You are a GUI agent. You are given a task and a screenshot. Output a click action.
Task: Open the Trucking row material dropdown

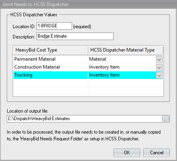(x=159, y=75)
